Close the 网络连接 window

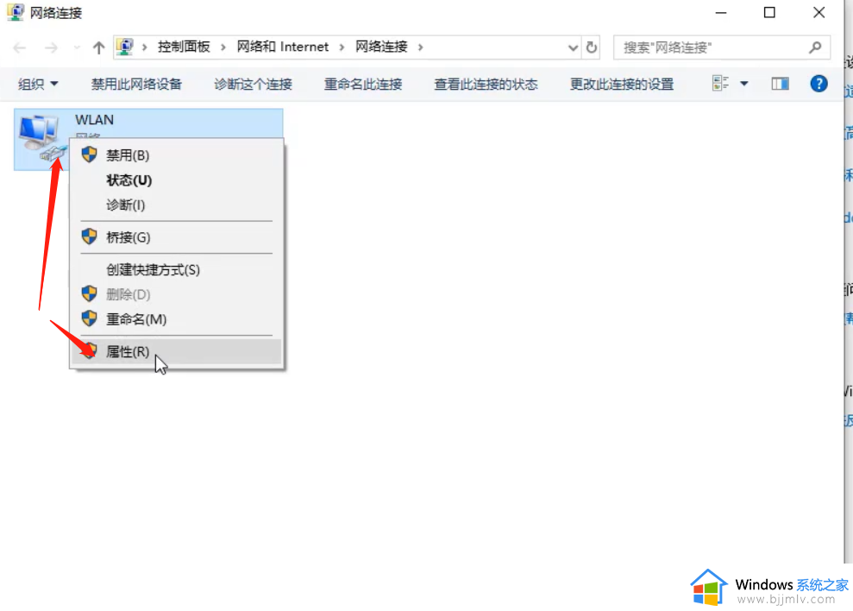tap(819, 13)
